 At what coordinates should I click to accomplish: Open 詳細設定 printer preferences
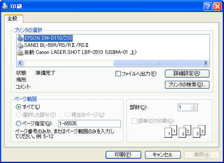[x=187, y=73]
